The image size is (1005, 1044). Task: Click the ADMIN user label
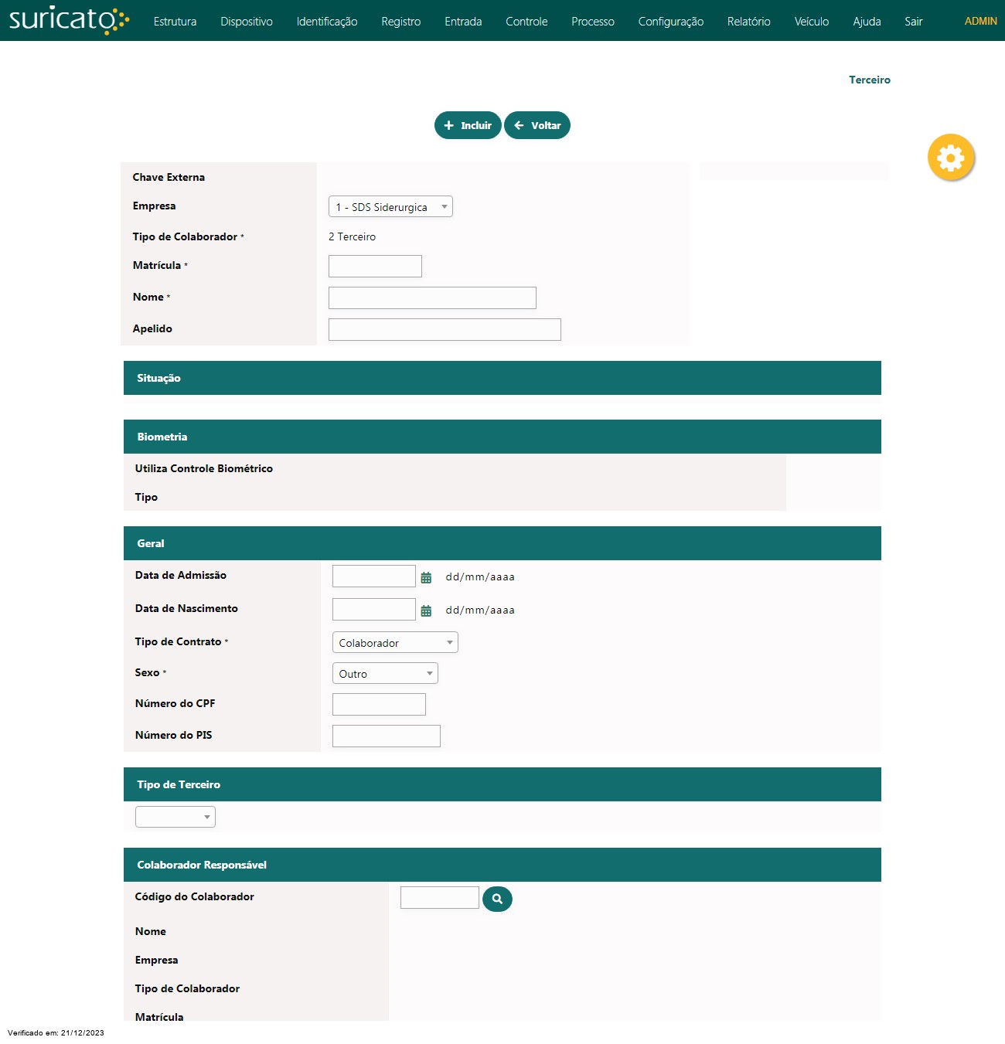980,21
